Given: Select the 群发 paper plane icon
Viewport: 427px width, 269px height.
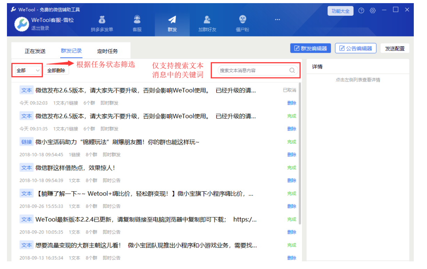Looking at the screenshot, I should 172,20.
